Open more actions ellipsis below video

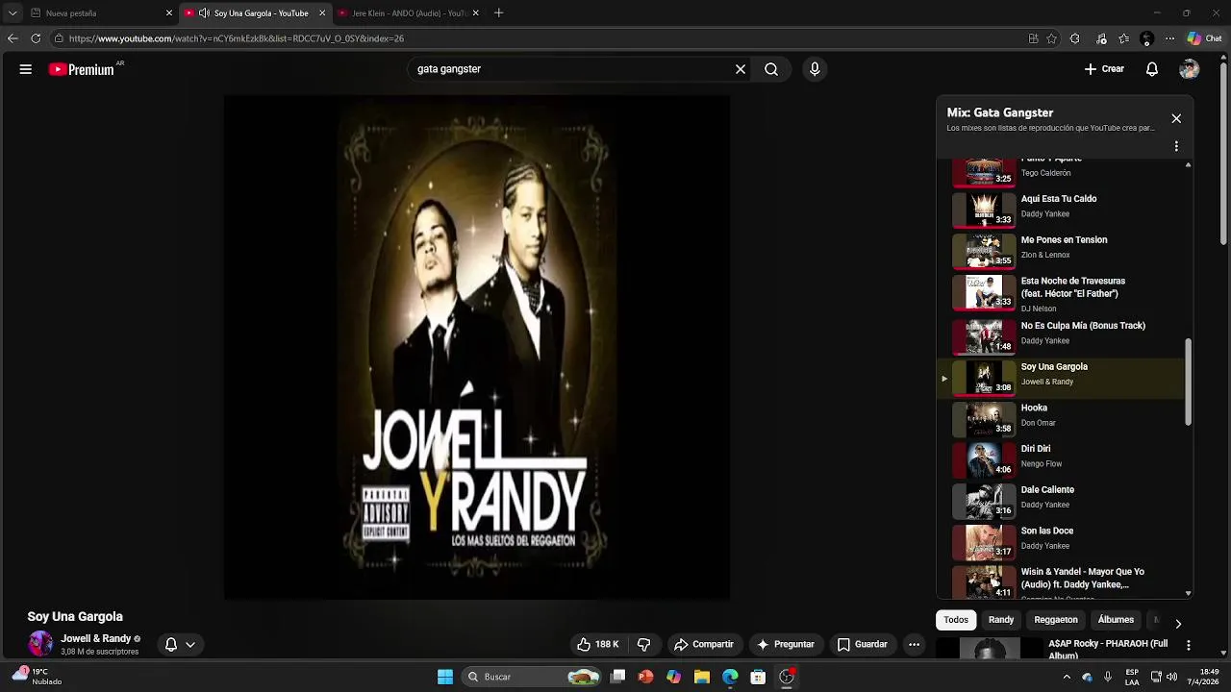coord(915,644)
